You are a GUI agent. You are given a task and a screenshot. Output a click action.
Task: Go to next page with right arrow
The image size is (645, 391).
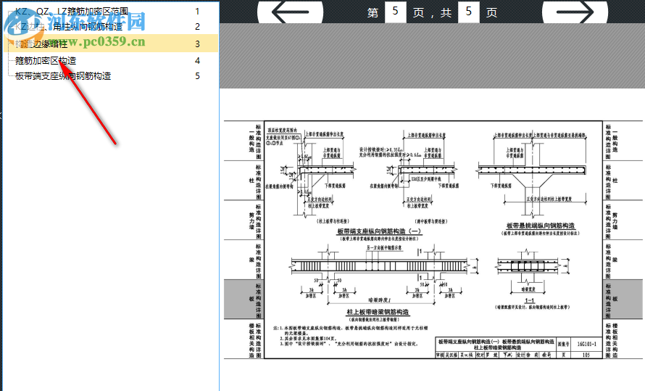[575, 12]
